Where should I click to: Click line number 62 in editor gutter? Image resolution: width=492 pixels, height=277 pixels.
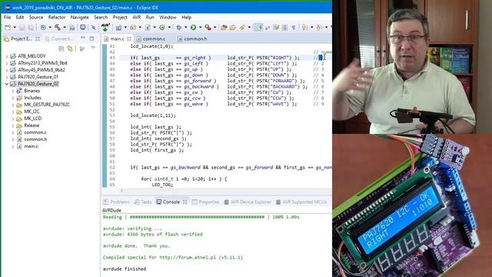point(112,168)
